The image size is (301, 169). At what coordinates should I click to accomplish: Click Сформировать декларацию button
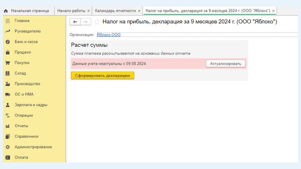(102, 76)
